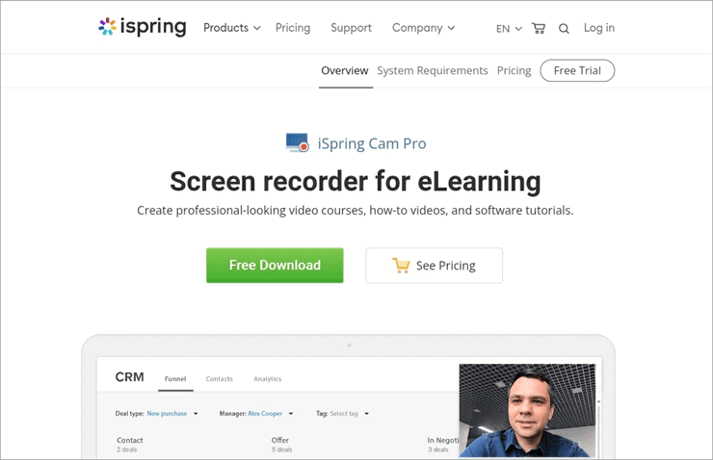Select the Overview tab
Image resolution: width=713 pixels, height=460 pixels.
tap(345, 70)
